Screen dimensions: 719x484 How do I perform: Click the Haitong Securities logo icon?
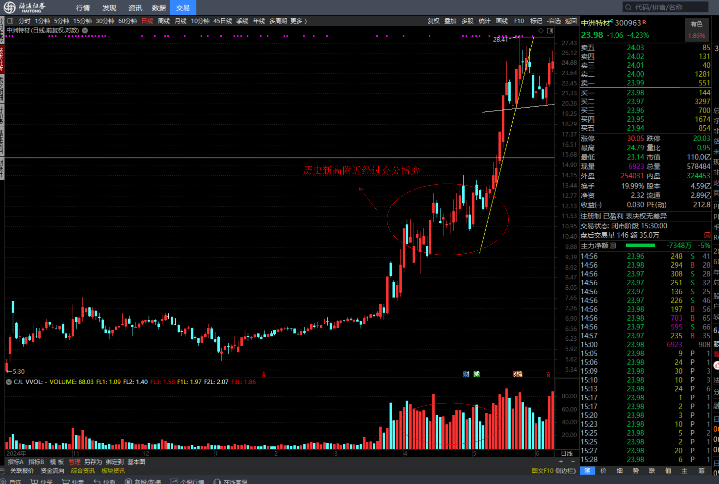click(x=10, y=7)
